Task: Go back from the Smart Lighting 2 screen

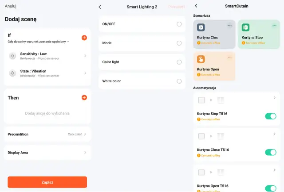Action: (x=100, y=7)
